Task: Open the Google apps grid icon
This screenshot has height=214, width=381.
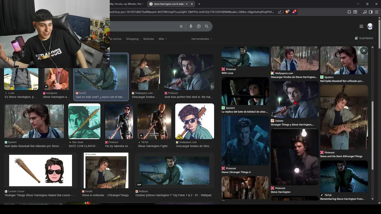Action: click(361, 26)
